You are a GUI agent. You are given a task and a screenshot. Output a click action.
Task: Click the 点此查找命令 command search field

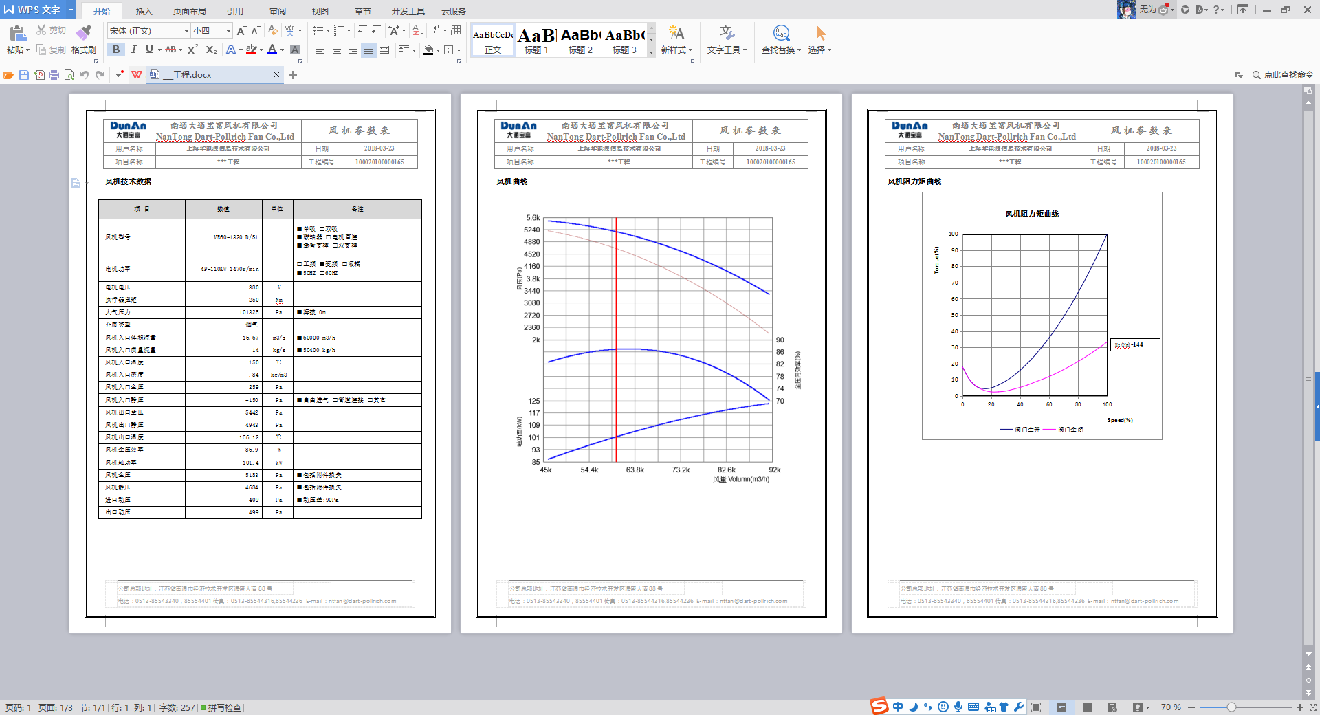click(x=1283, y=74)
